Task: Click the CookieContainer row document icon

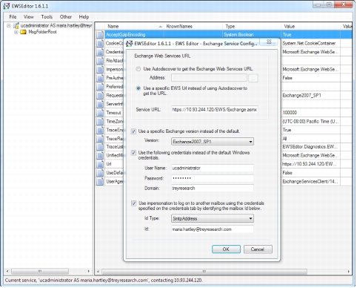Action: [x=100, y=43]
